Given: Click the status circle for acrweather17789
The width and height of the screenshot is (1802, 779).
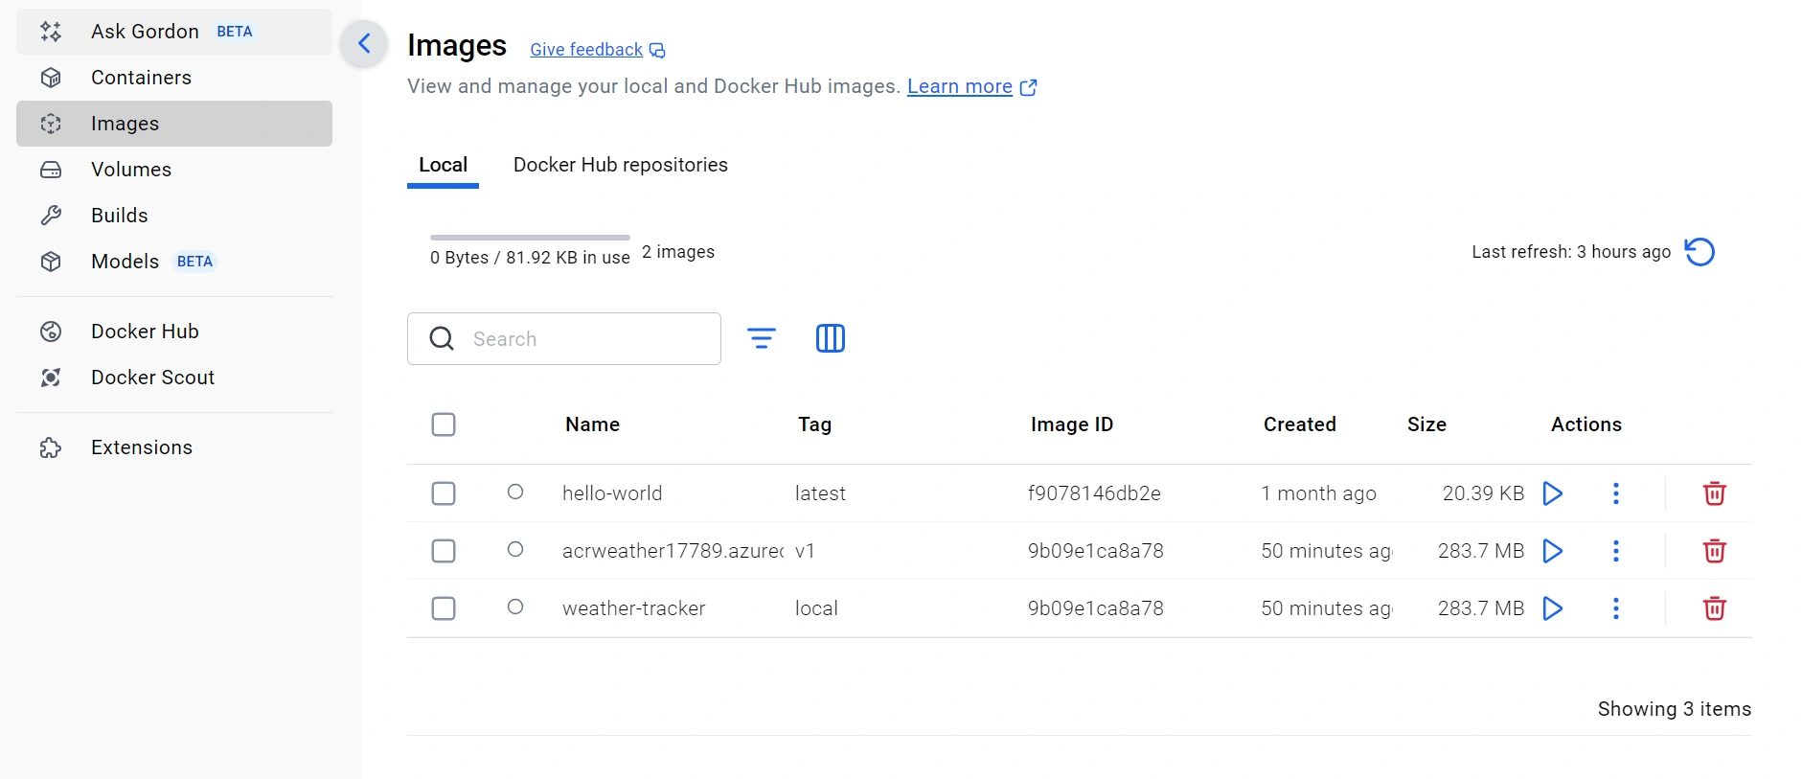Looking at the screenshot, I should [515, 549].
